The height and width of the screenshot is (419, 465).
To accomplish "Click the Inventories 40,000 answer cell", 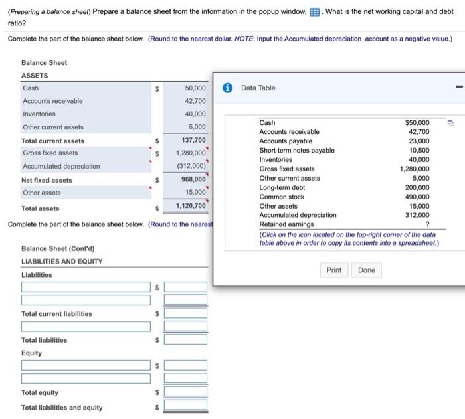I will [185, 114].
